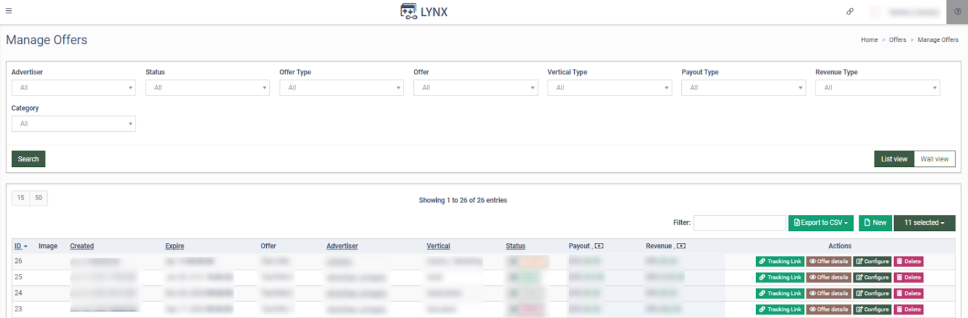Switch to List view
This screenshot has width=968, height=318.
(x=894, y=159)
